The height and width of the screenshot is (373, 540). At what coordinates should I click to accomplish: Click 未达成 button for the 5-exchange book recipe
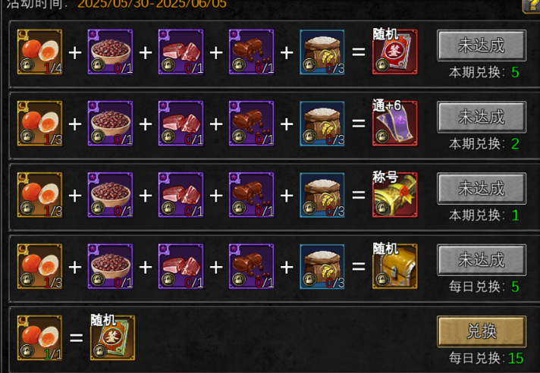482,45
